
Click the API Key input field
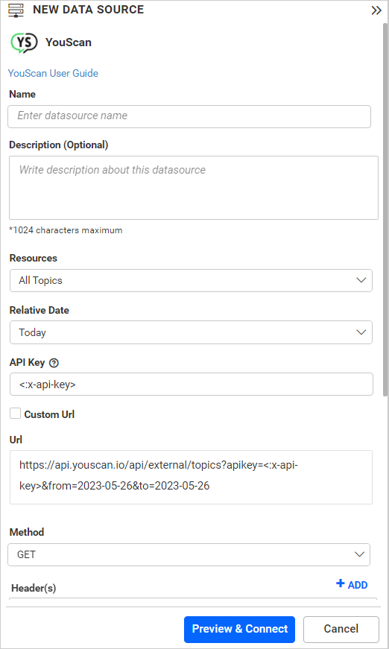(192, 384)
